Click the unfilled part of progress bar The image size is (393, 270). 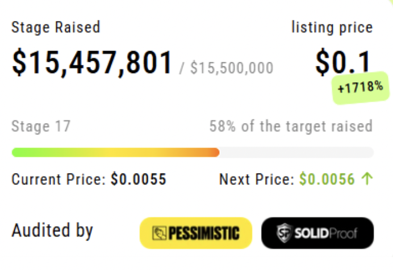pos(296,152)
